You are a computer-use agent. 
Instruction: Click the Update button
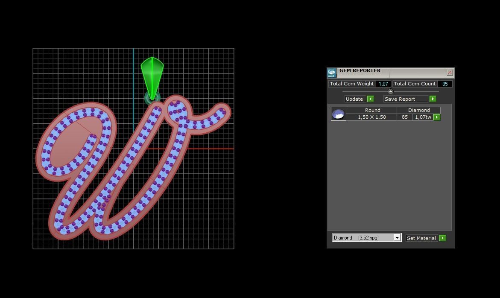356,99
